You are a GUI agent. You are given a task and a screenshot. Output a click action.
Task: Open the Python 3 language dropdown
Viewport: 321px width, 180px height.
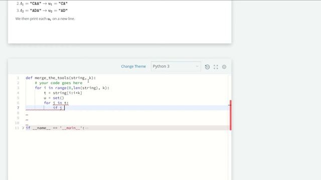[x=176, y=66]
